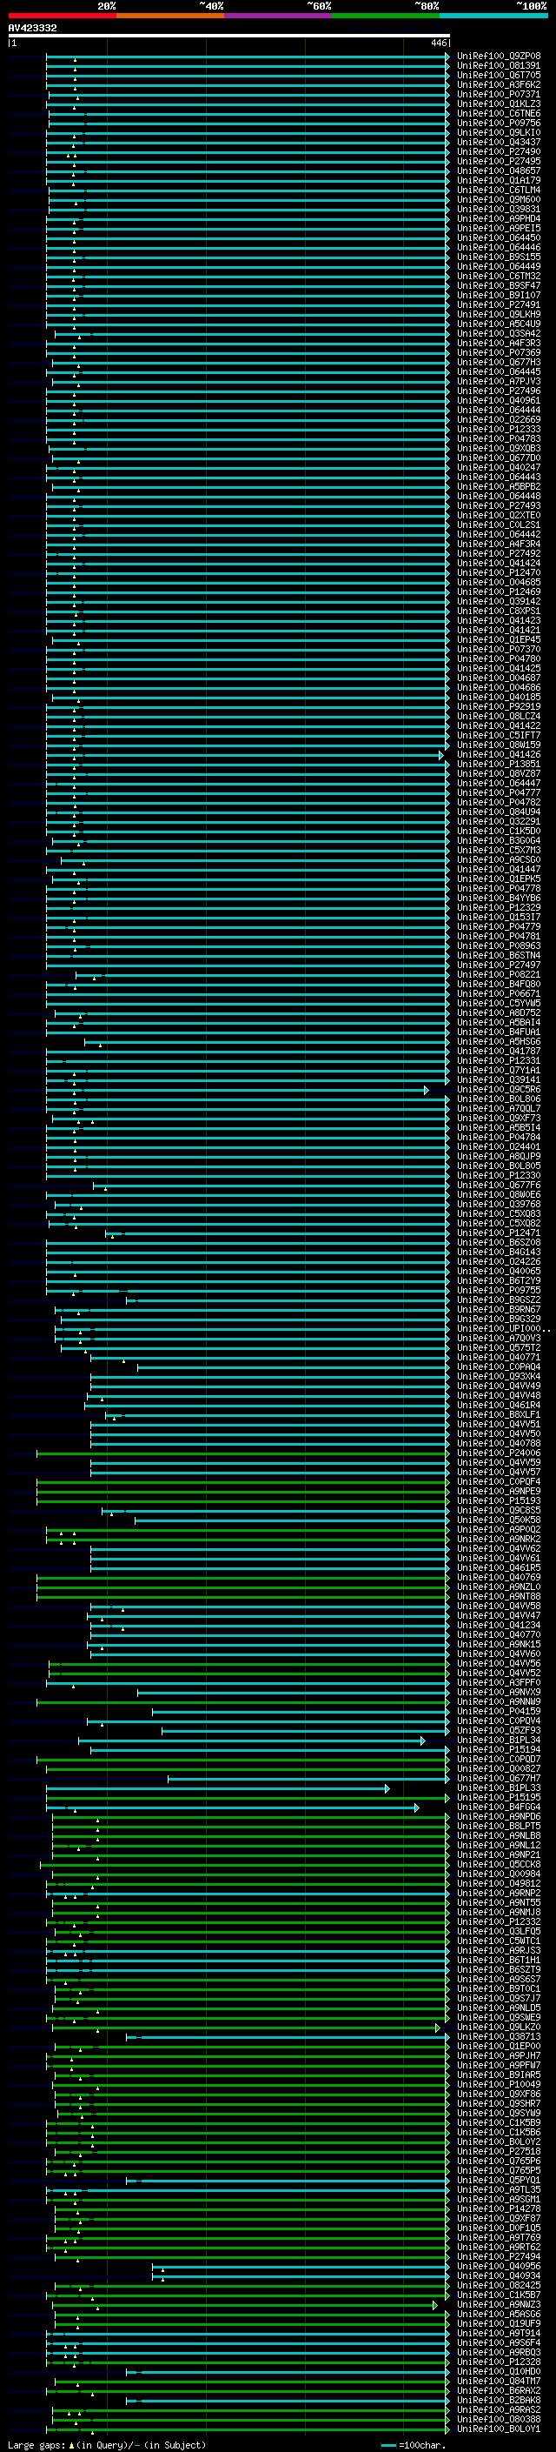Click the red ~20% identity legend segment

(x=62, y=16)
